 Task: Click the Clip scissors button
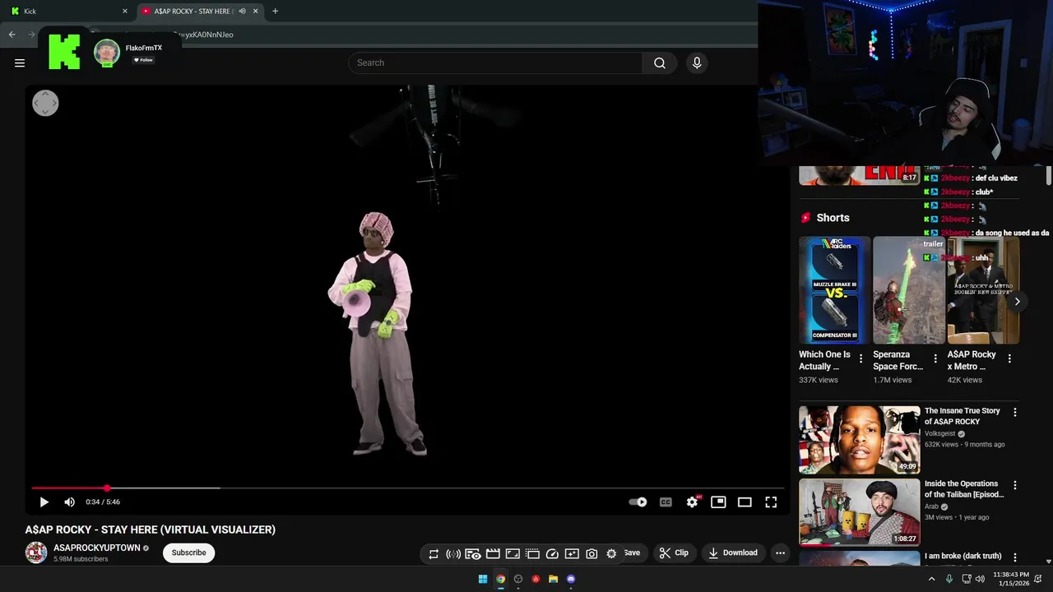click(675, 553)
